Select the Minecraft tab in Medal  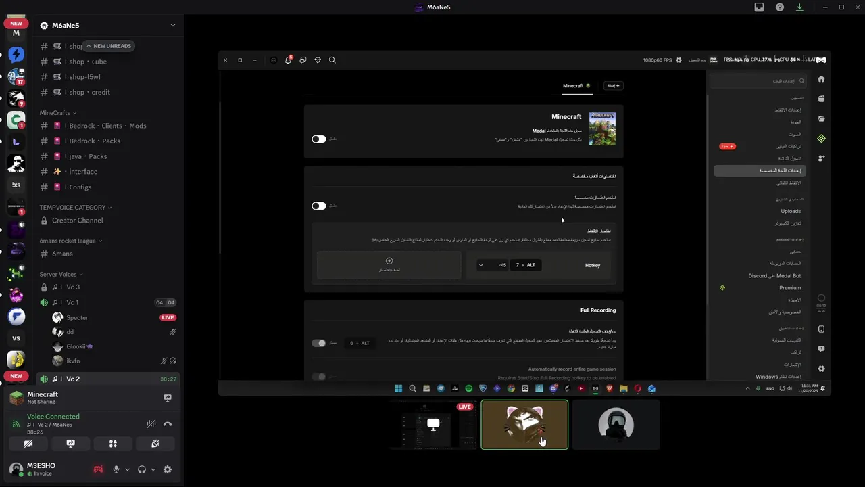point(576,86)
